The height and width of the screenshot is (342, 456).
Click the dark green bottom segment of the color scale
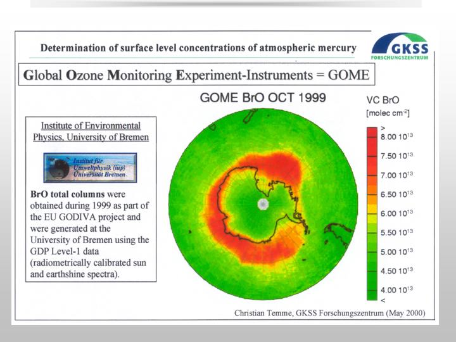click(372, 295)
